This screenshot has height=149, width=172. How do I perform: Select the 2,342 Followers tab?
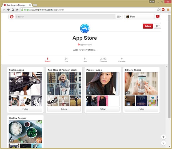(x=103, y=60)
